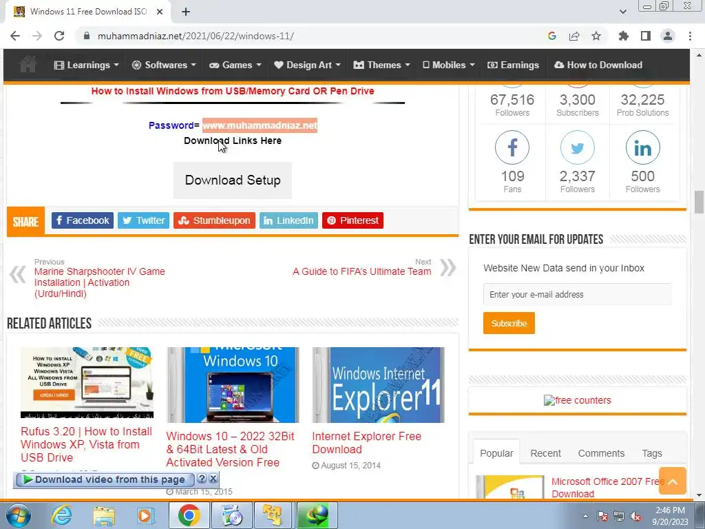705x529 pixels.
Task: Open a new browser tab
Action: (186, 12)
